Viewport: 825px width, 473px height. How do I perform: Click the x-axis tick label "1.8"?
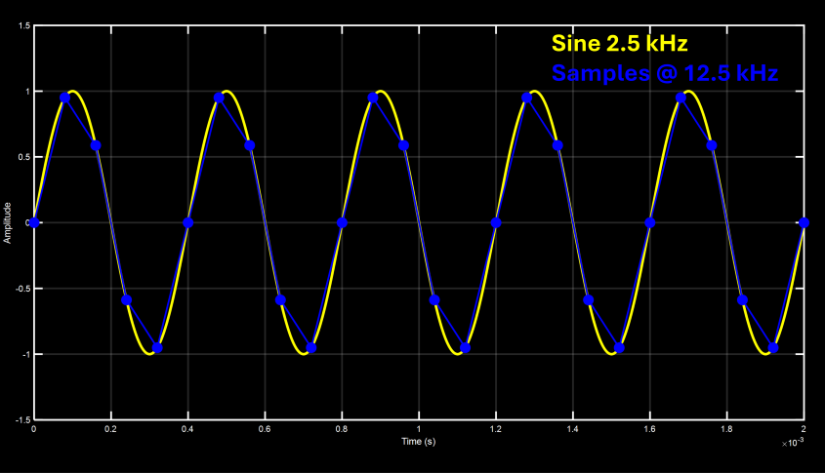(726, 429)
